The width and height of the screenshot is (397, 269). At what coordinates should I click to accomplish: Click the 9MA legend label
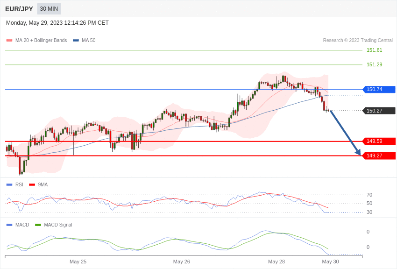coord(43,185)
